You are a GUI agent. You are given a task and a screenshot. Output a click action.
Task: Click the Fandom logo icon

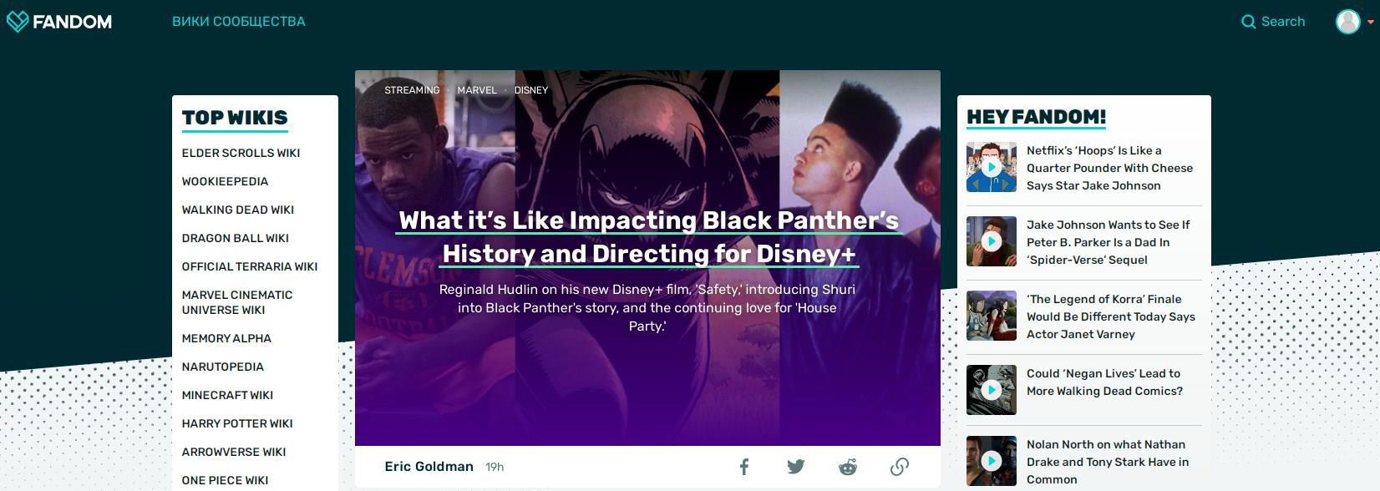point(18,22)
